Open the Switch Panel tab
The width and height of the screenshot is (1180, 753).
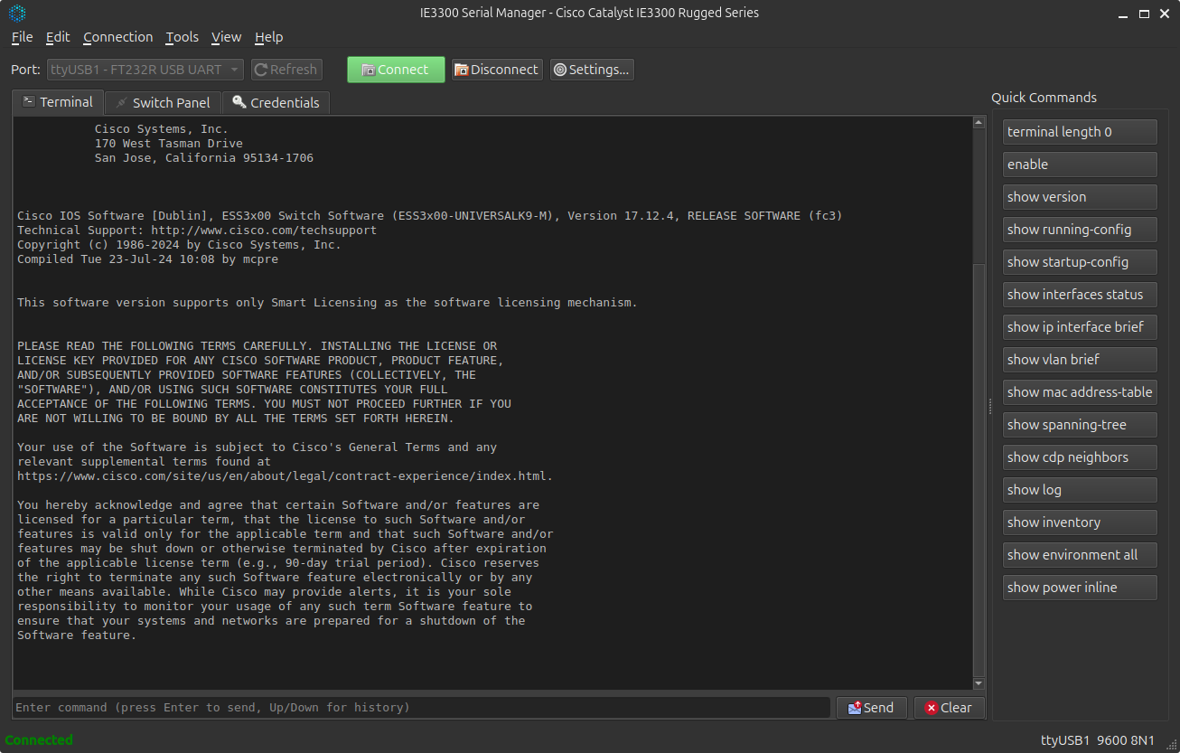pos(163,103)
